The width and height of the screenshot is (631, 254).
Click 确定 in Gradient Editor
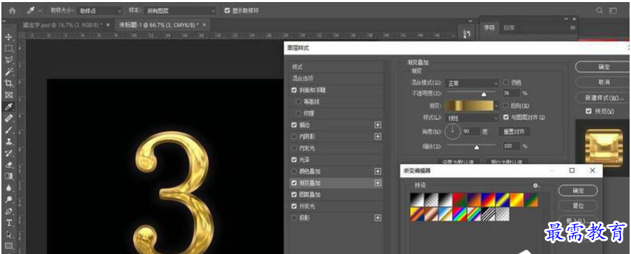(x=578, y=190)
